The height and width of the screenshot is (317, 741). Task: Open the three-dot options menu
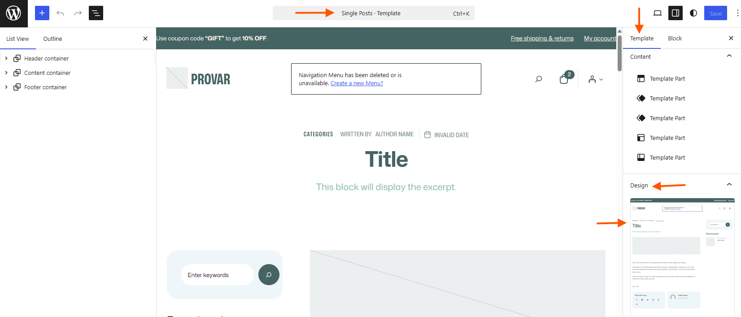737,13
